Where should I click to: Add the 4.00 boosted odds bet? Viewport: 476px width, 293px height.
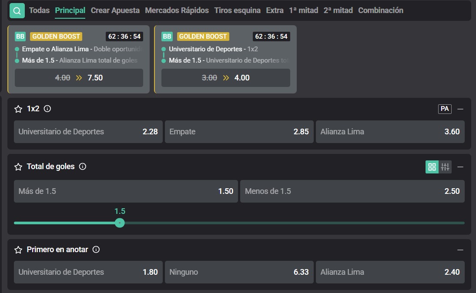226,78
